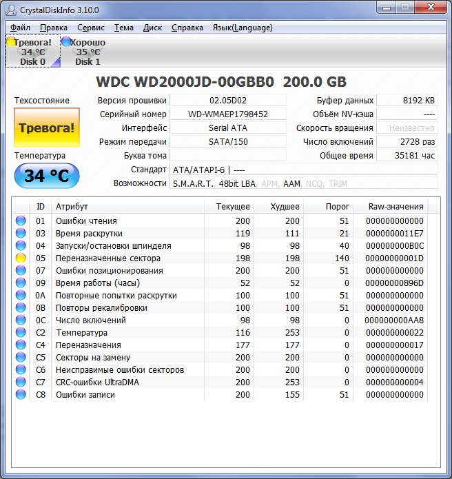Close the CrystalDiskInfo window

[x=431, y=8]
